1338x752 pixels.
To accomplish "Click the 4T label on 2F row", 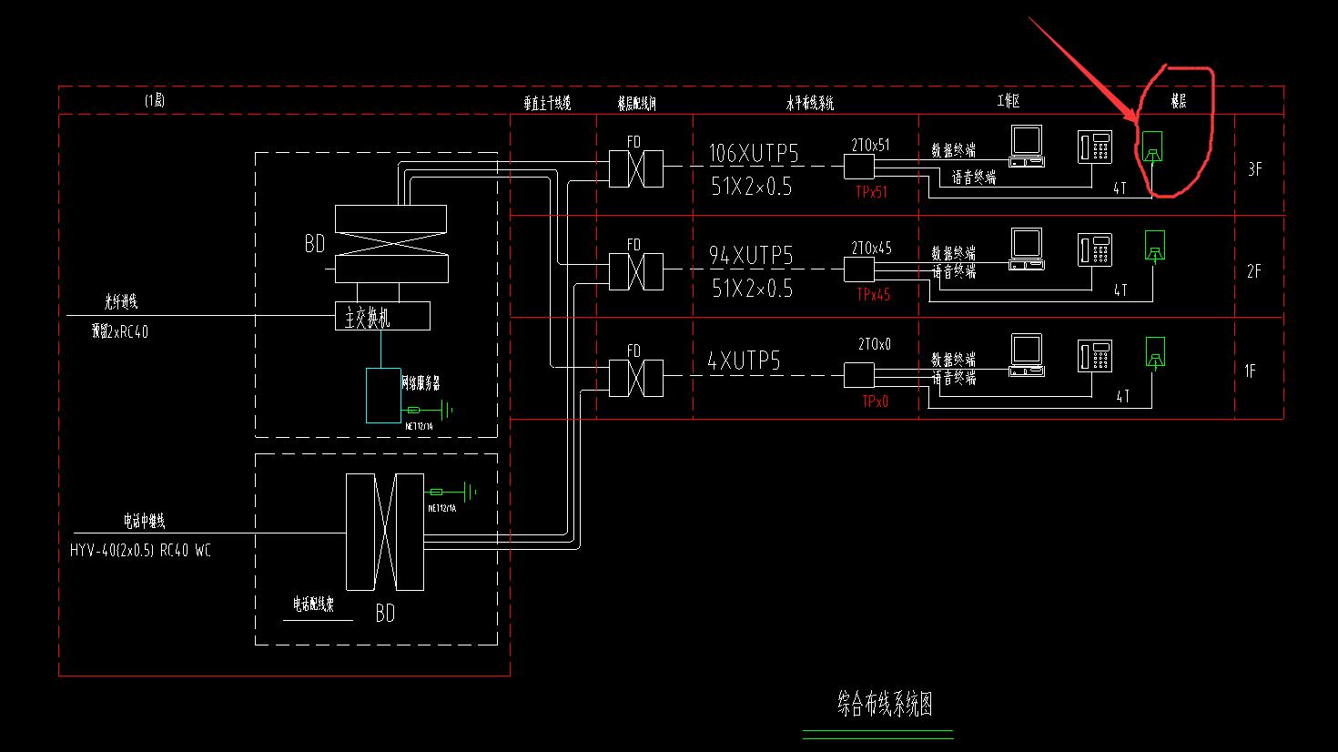I will (x=1120, y=290).
